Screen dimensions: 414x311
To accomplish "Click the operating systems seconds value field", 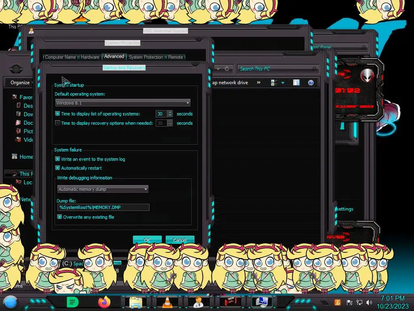I will pyautogui.click(x=161, y=114).
